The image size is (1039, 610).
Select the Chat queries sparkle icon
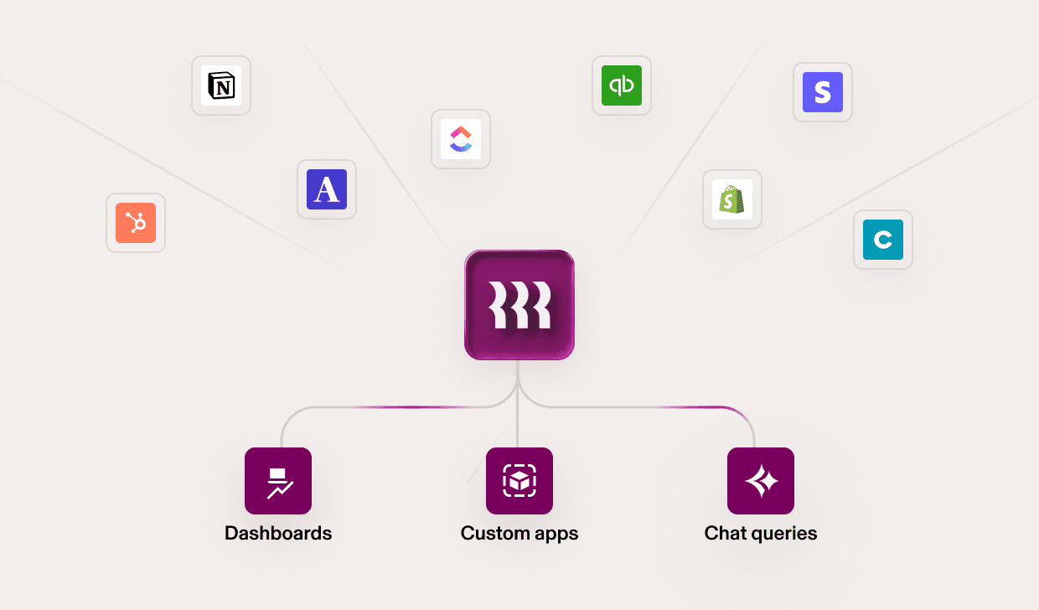[761, 481]
